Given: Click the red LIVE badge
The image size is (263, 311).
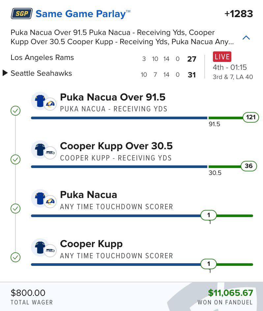Looking at the screenshot, I should tap(222, 57).
